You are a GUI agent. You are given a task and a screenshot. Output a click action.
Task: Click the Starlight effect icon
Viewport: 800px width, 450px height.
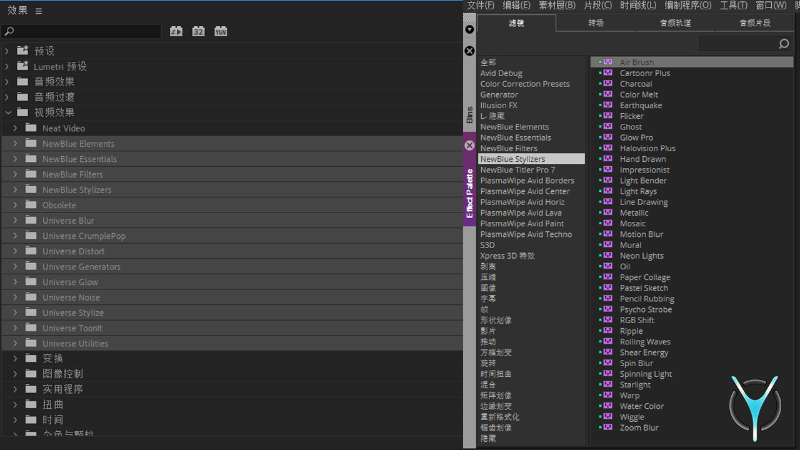pos(607,384)
